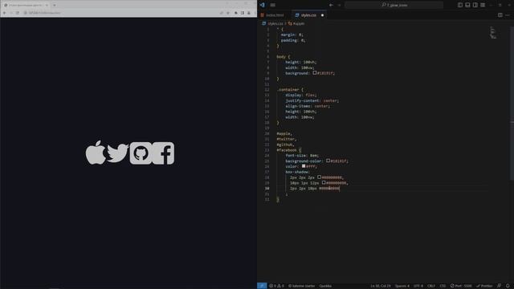The image size is (514, 289).
Task: Open the editor More Actions ellipsis
Action: (508, 15)
